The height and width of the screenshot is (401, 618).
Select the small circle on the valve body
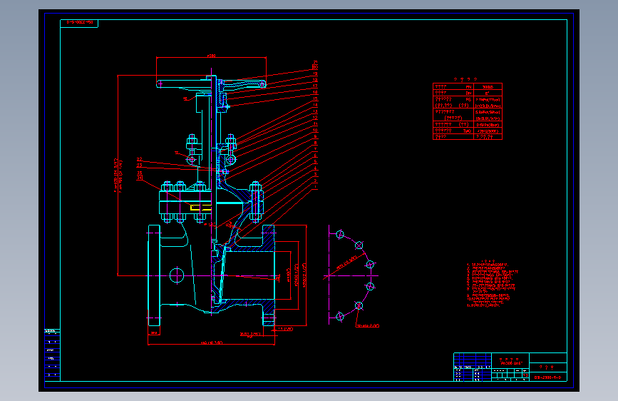pos(177,275)
